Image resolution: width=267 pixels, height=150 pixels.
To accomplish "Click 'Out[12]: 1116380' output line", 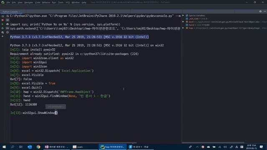I will (23, 105).
